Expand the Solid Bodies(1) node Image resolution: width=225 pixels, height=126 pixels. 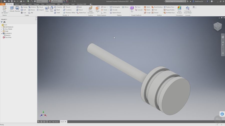click(x=1, y=27)
